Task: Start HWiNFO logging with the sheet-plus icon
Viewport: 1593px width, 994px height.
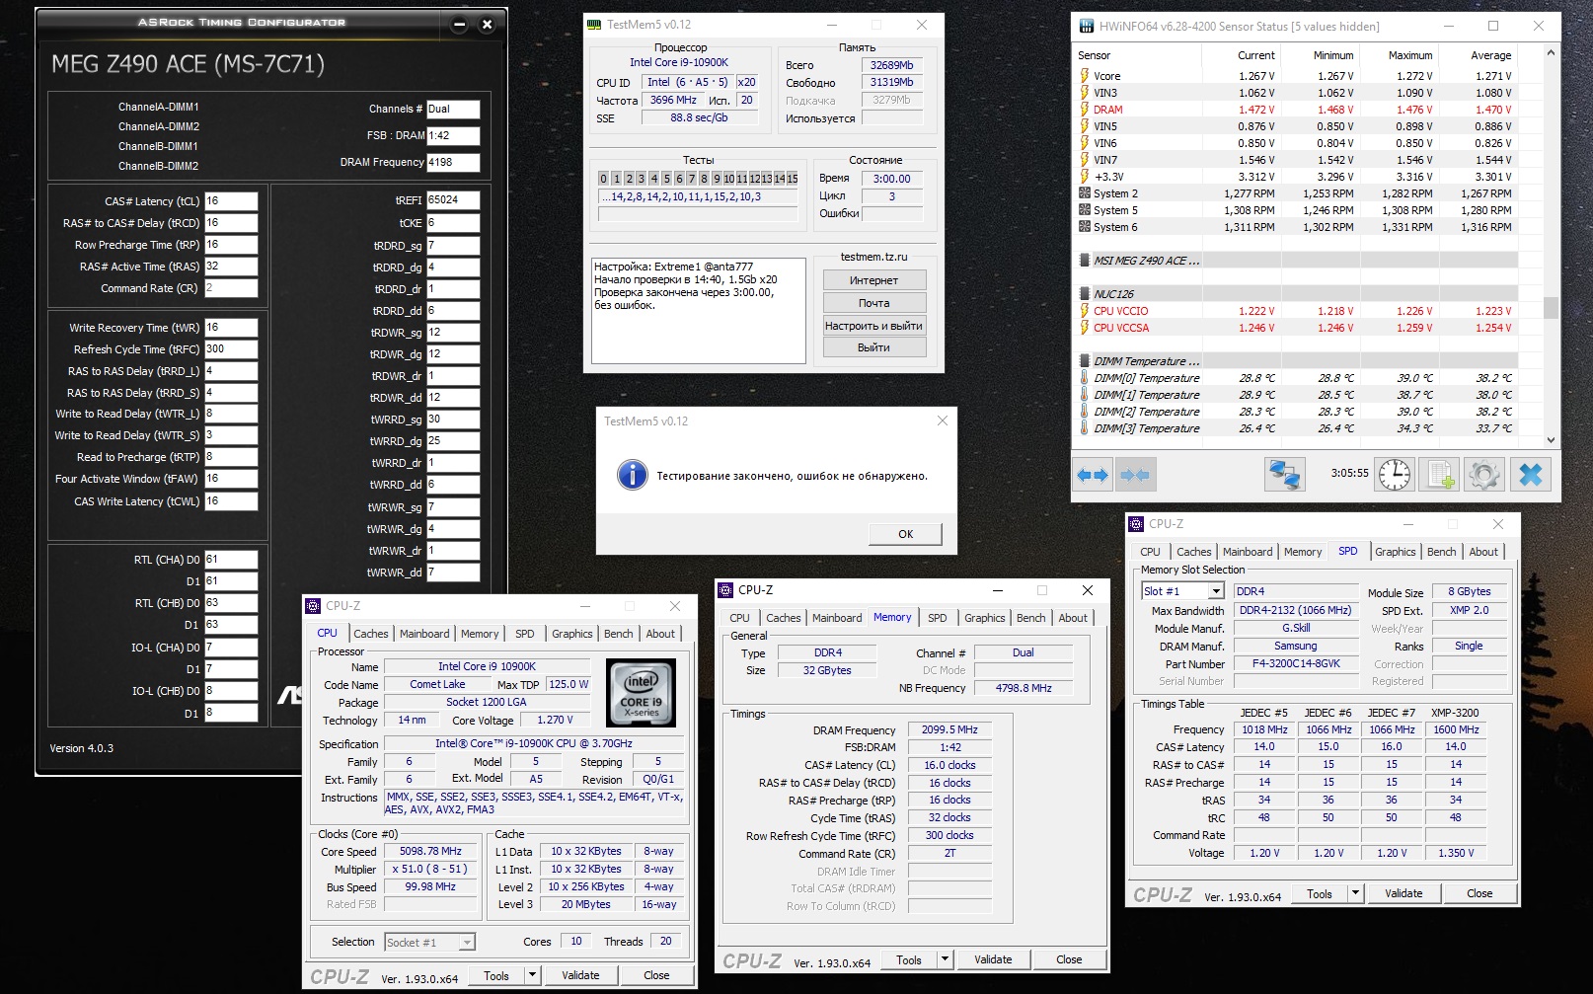Action: pos(1440,475)
